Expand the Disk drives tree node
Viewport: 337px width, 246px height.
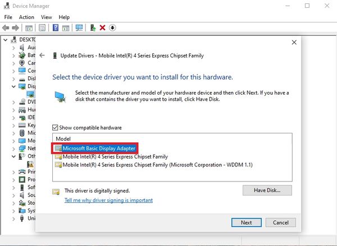click(x=13, y=78)
